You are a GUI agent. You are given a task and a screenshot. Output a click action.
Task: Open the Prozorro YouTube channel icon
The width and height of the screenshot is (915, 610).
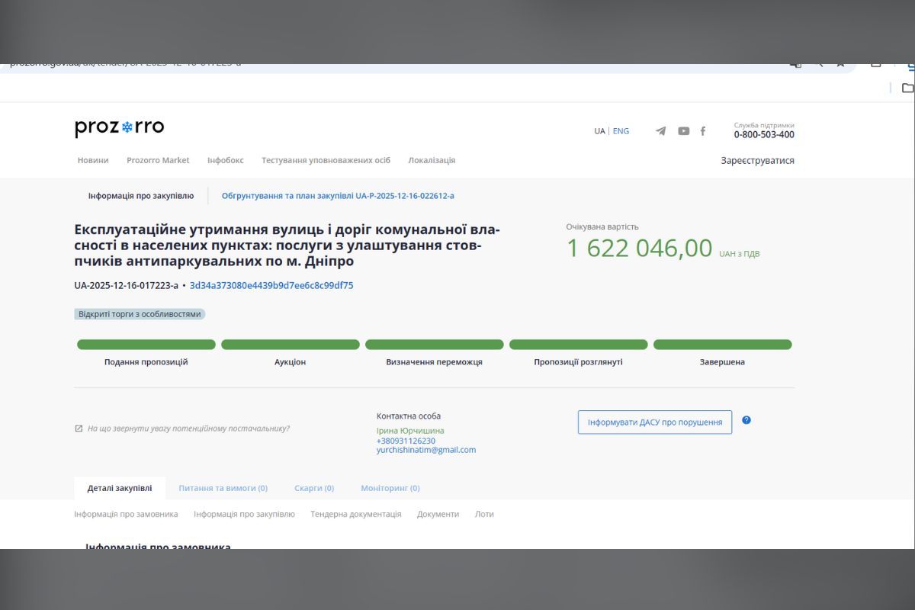pos(682,130)
